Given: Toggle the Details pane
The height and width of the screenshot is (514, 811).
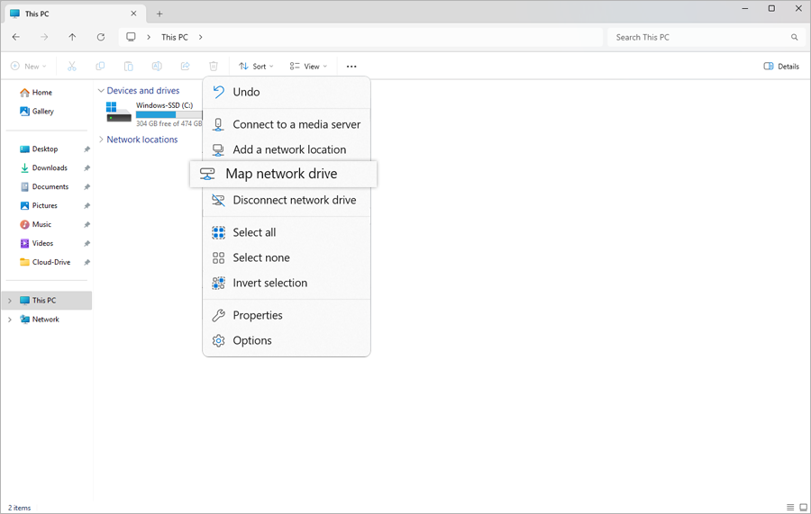Looking at the screenshot, I should [780, 67].
